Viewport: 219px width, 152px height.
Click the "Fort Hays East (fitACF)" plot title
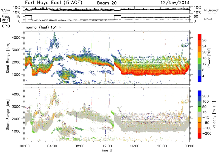pyautogui.click(x=53, y=3)
